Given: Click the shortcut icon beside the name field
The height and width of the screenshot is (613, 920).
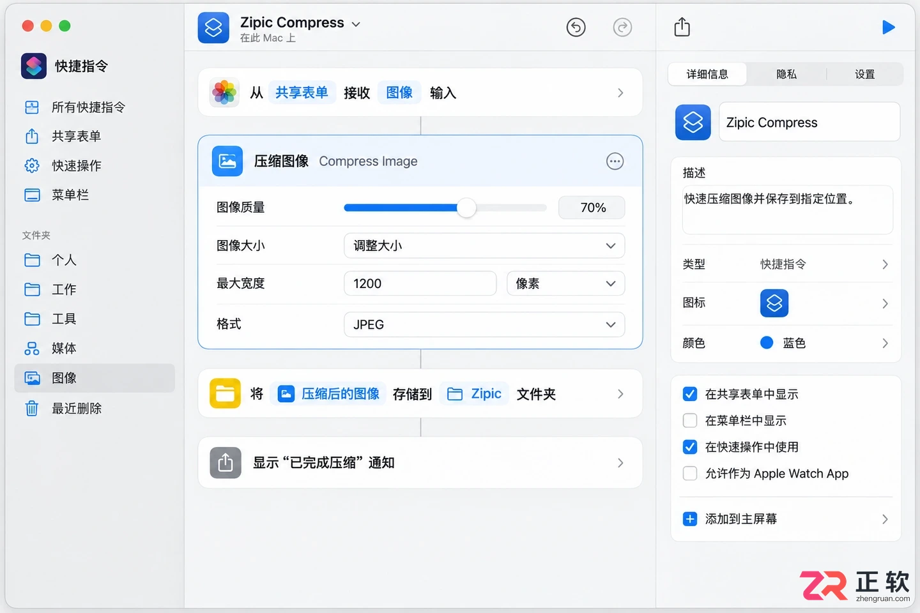Looking at the screenshot, I should 693,122.
